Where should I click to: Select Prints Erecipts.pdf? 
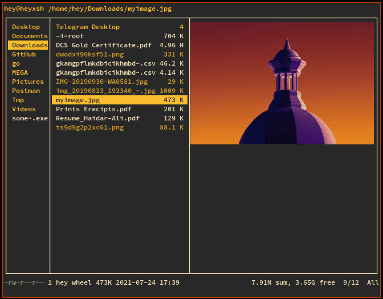(120, 109)
